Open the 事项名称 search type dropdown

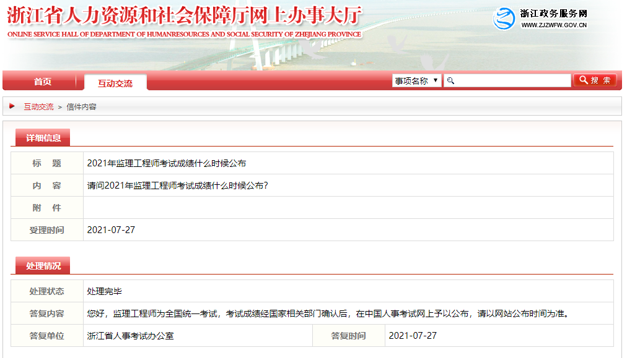[x=416, y=80]
